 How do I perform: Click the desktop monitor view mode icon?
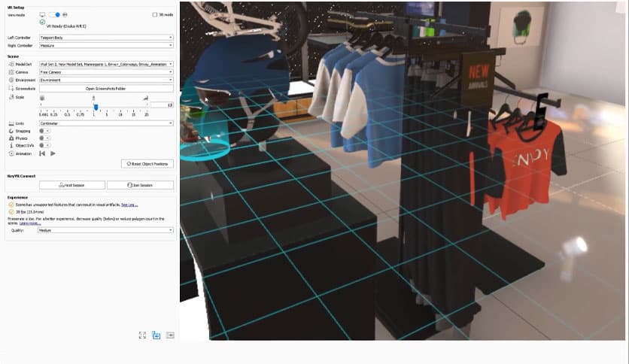tap(42, 14)
